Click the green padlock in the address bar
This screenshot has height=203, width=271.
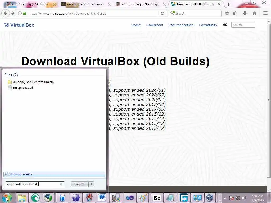point(25,13)
